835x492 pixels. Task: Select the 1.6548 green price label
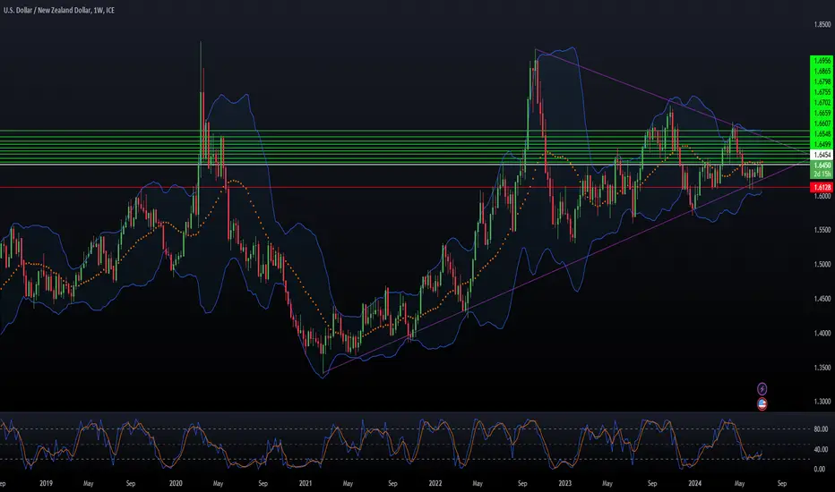[x=822, y=134]
